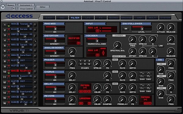183x114 pixels.
Task: Select sawtooth waveform in Chorus section
Action: pos(142,76)
